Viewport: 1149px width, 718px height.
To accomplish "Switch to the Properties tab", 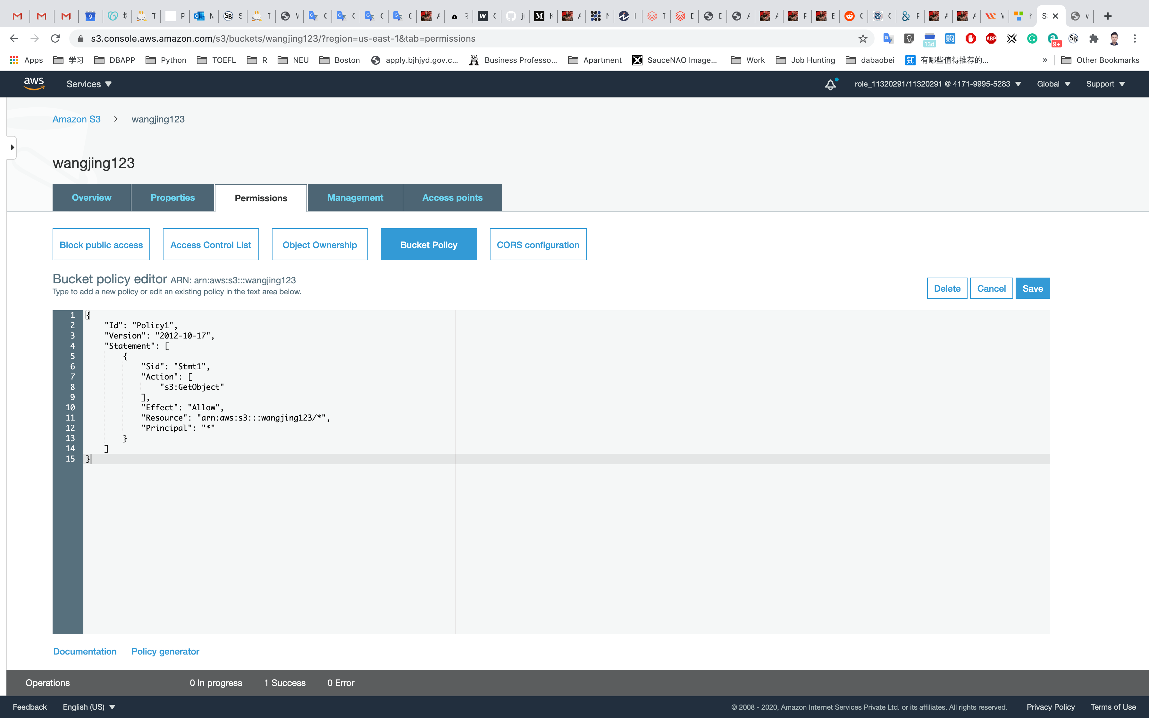I will pyautogui.click(x=172, y=197).
